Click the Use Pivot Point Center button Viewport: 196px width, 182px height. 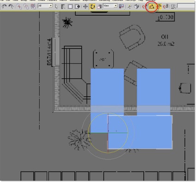[x=122, y=6]
